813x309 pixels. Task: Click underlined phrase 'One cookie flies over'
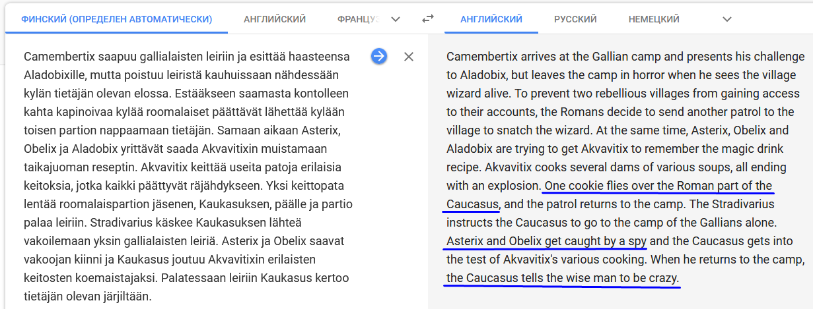point(600,186)
